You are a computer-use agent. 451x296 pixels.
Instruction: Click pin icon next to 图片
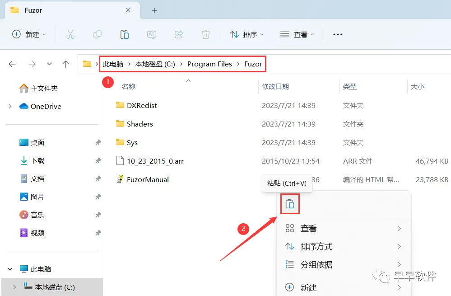[x=98, y=197]
